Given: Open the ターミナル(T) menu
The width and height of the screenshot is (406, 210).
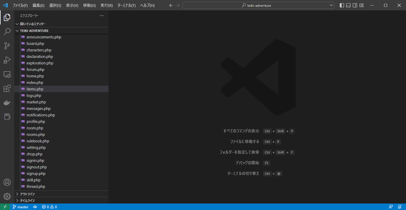Looking at the screenshot, I should 127,5.
